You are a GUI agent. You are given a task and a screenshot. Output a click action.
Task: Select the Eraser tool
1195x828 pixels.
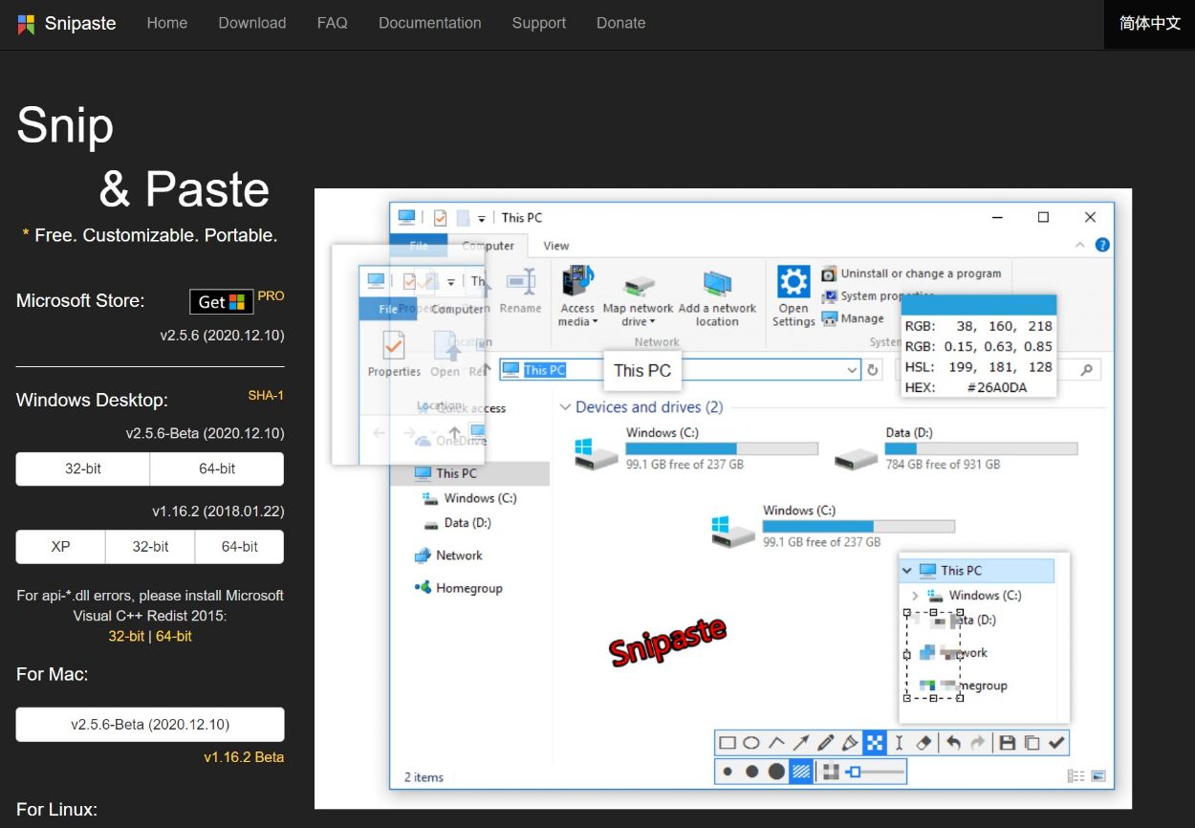point(923,743)
